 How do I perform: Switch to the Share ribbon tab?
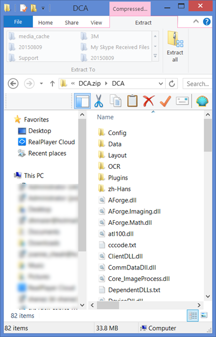click(72, 22)
